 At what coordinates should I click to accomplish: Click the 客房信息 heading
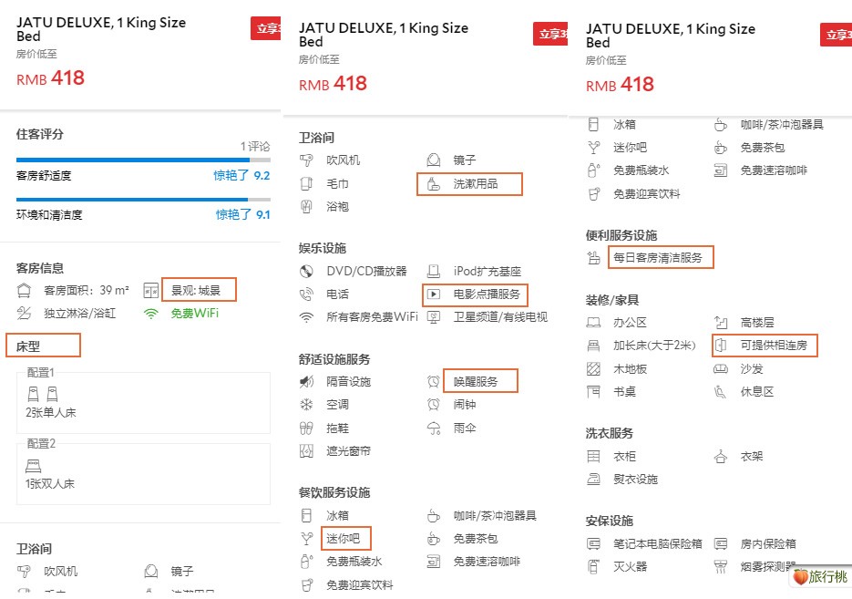[x=40, y=268]
